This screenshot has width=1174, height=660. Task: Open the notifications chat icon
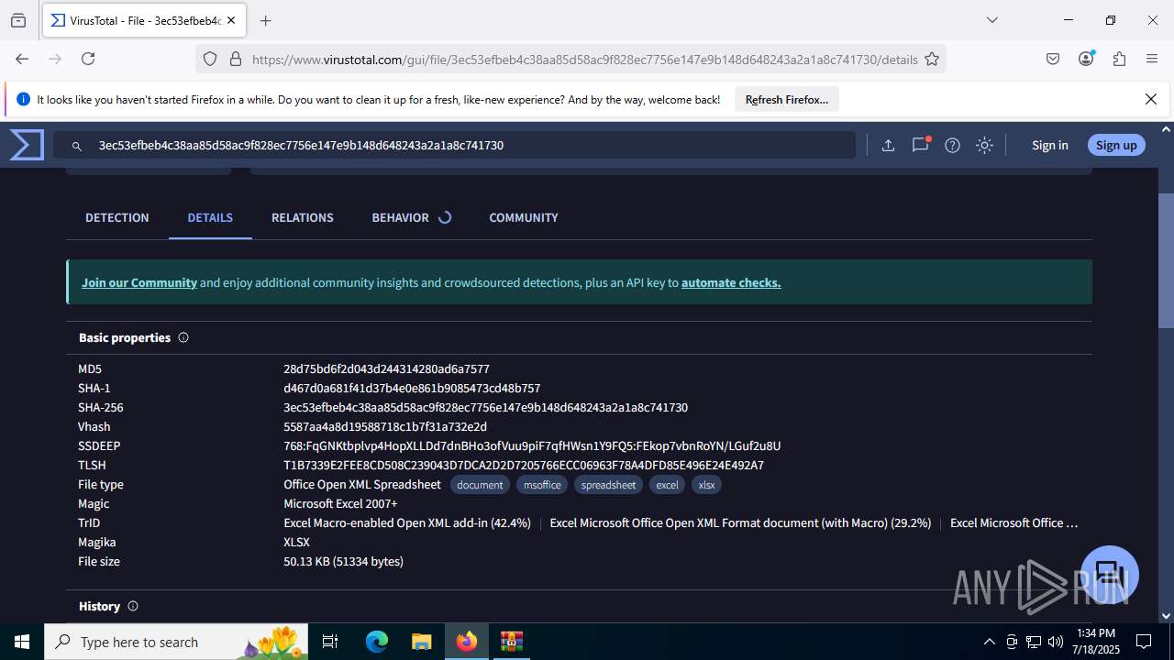(920, 145)
